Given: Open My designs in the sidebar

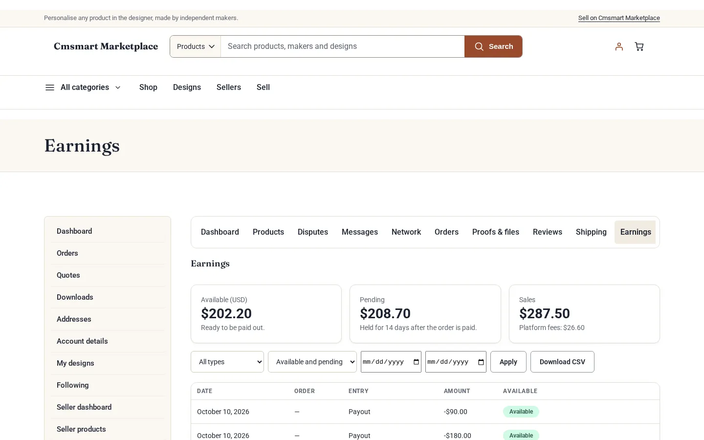Looking at the screenshot, I should pos(108,363).
